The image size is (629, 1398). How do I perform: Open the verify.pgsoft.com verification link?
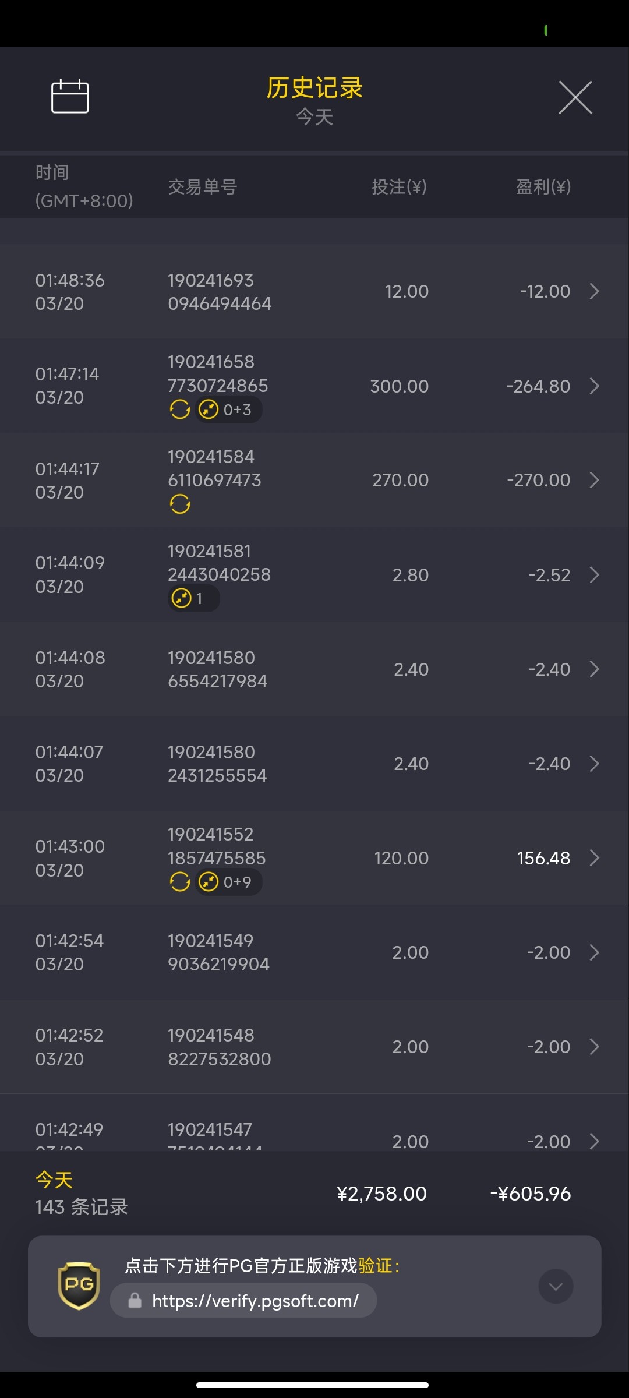point(255,1301)
